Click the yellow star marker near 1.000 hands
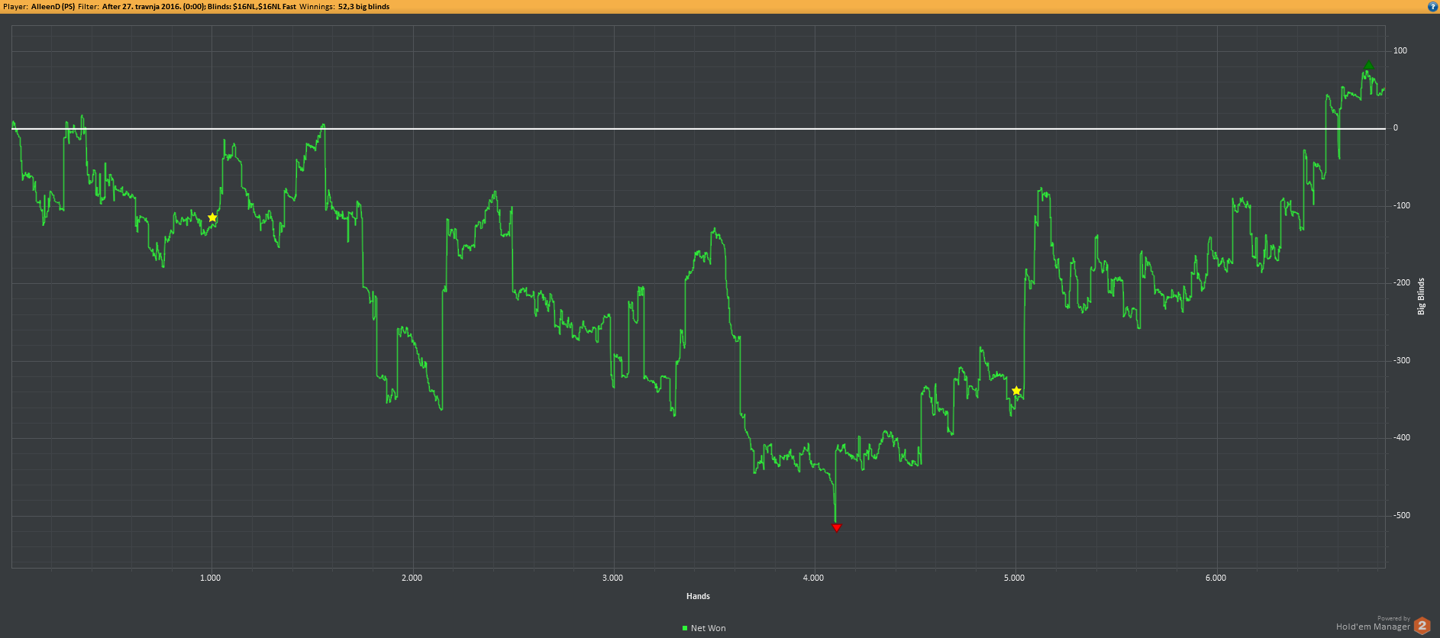The width and height of the screenshot is (1440, 638). (x=212, y=217)
